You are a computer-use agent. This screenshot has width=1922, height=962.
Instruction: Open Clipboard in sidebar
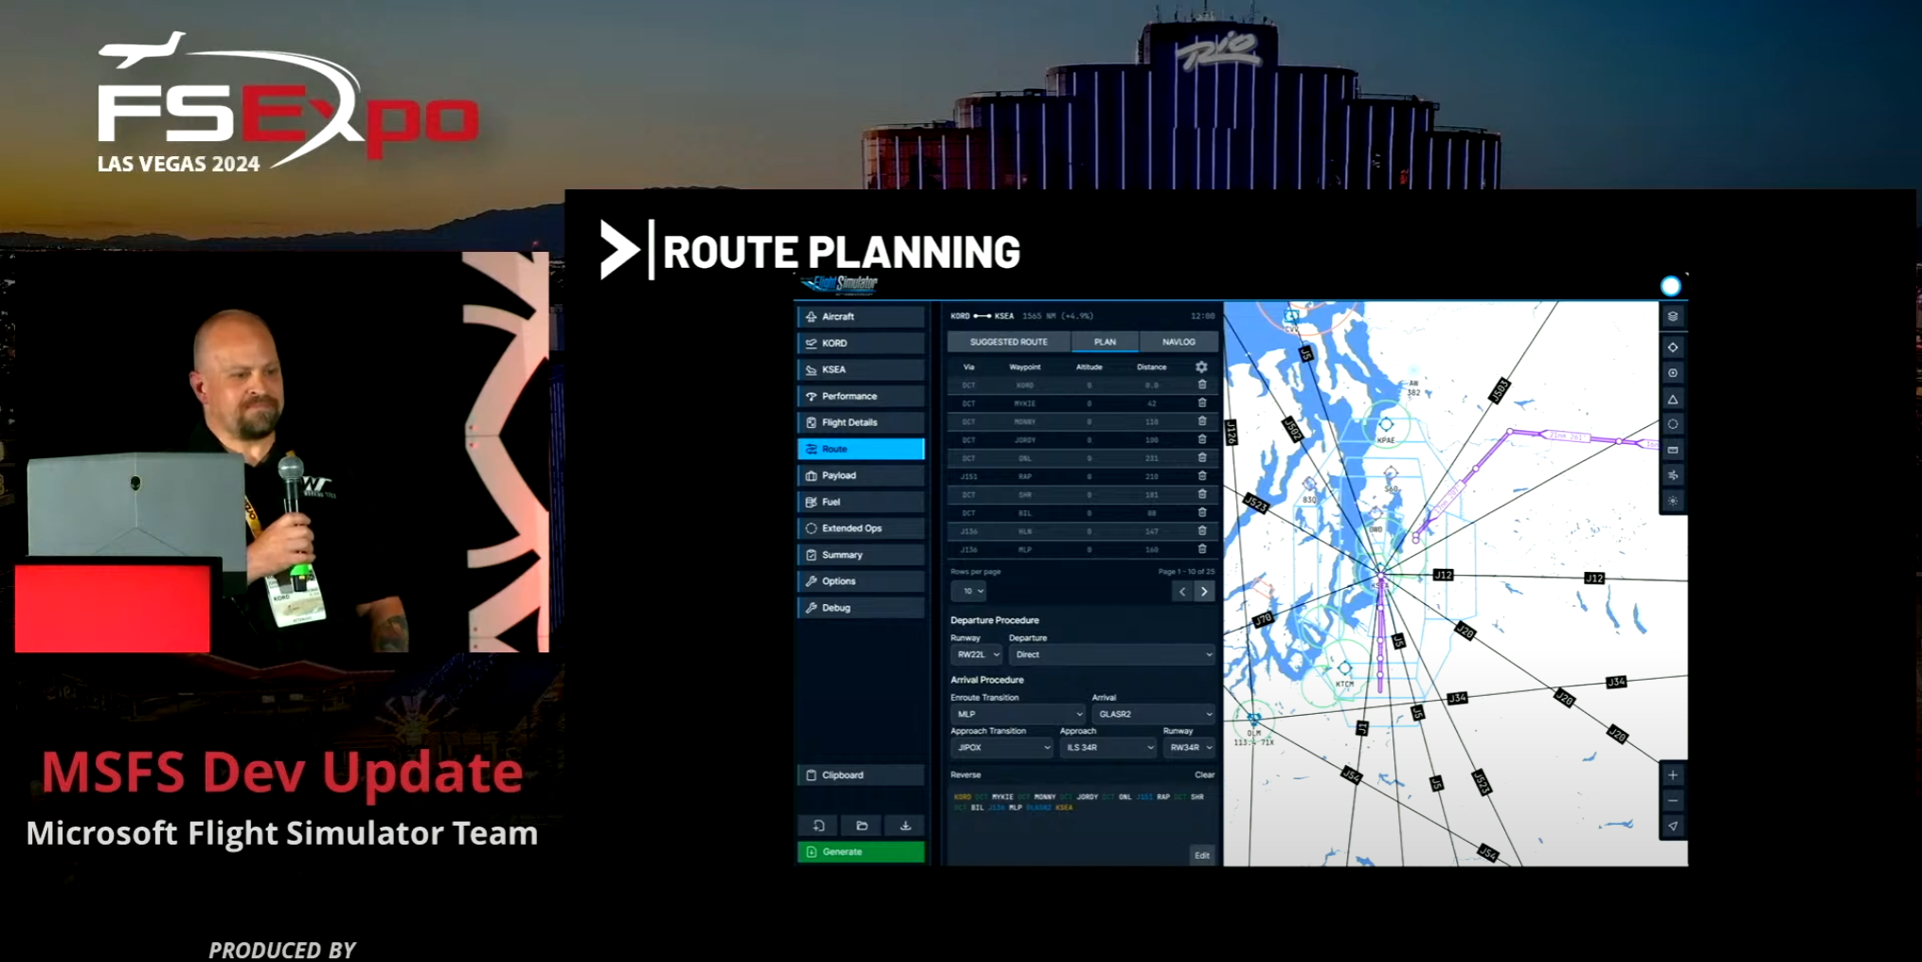pos(861,775)
